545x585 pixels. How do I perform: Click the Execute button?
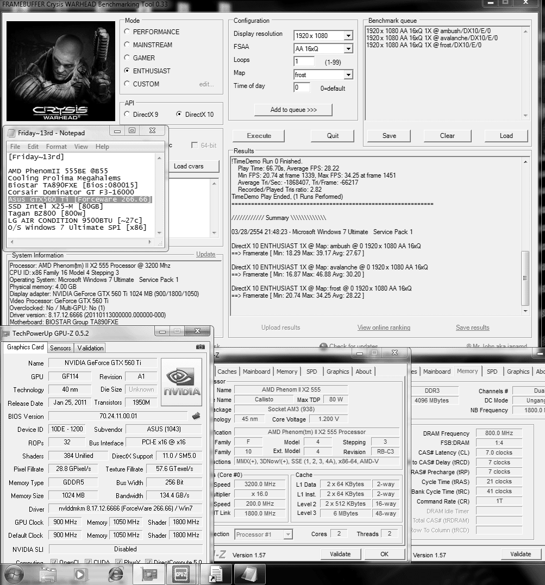[259, 136]
